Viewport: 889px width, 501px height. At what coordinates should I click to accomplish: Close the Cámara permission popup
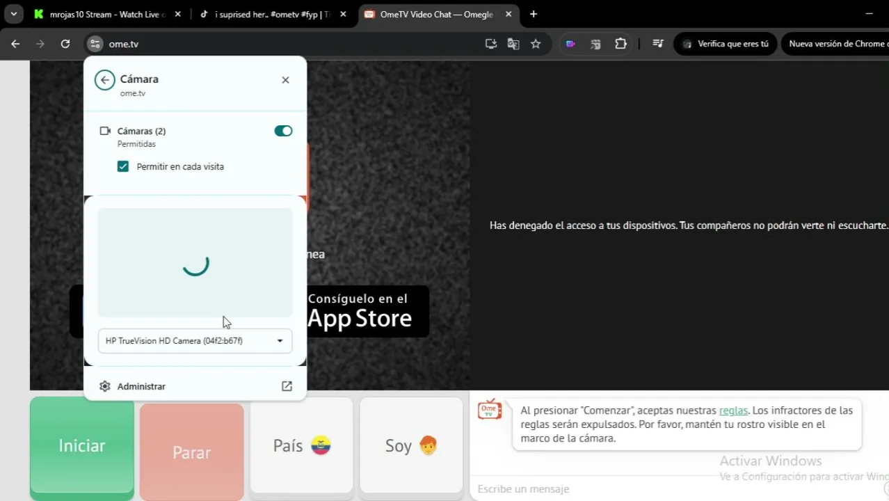pyautogui.click(x=285, y=80)
